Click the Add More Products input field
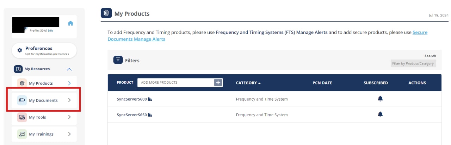451x145 pixels. coord(175,83)
